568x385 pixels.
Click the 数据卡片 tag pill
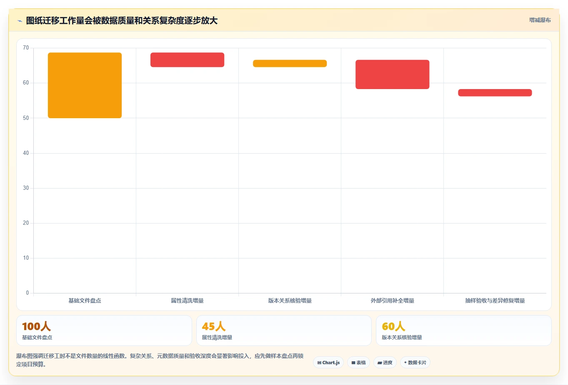[415, 363]
